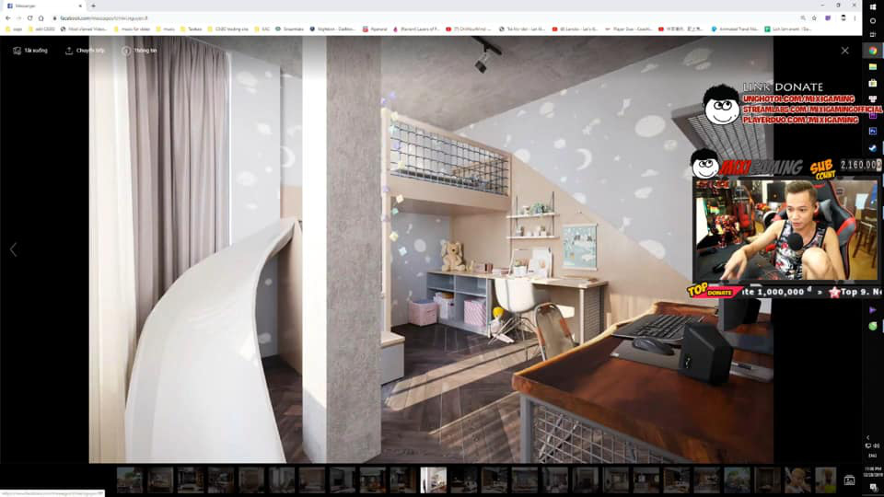Select the highlighted white bedroom thumbnail
The image size is (884, 497).
coord(434,480)
